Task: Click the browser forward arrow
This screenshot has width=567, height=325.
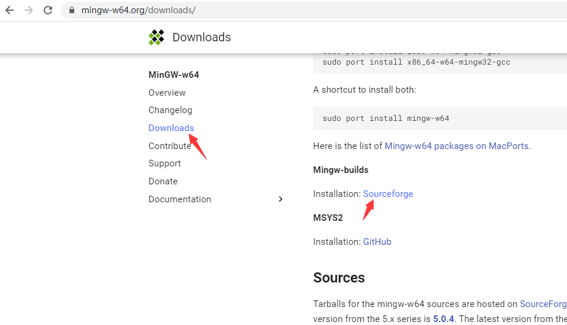Action: coord(29,10)
